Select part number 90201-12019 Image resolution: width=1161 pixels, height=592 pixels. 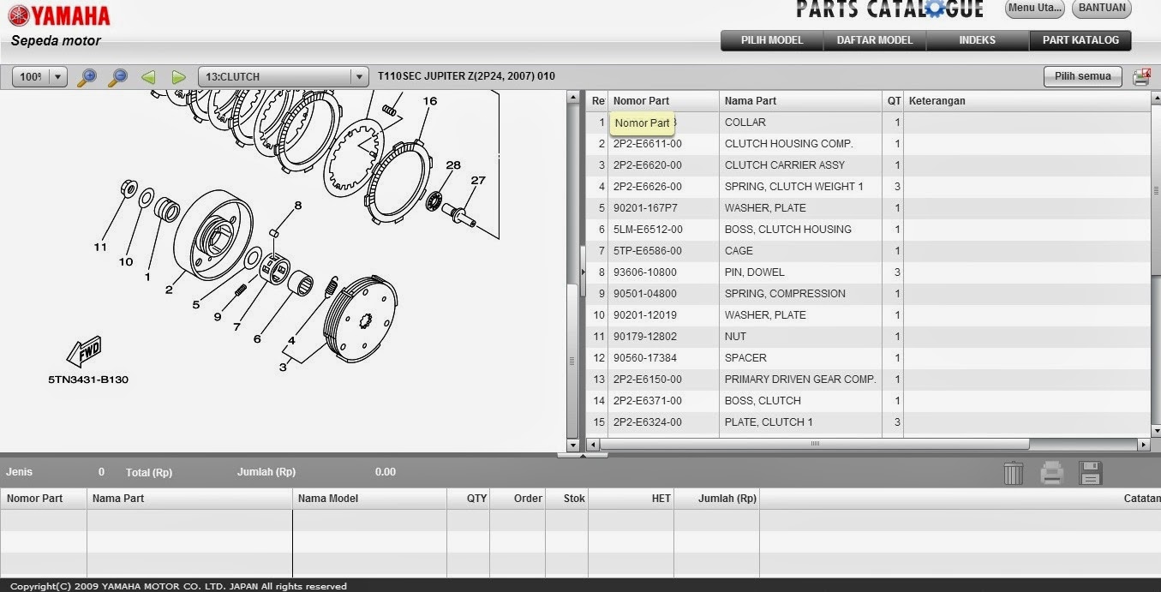[x=645, y=315]
